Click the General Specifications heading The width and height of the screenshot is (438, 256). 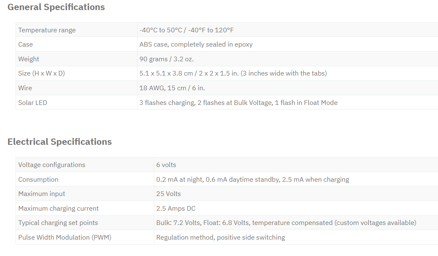pos(56,7)
